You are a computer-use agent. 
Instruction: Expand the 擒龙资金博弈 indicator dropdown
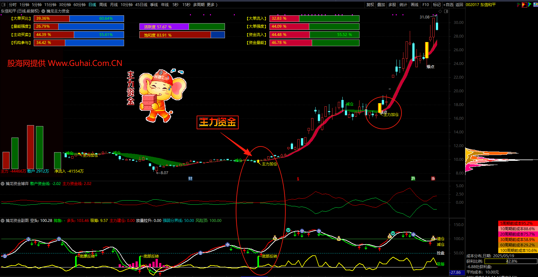click(x=3, y=184)
